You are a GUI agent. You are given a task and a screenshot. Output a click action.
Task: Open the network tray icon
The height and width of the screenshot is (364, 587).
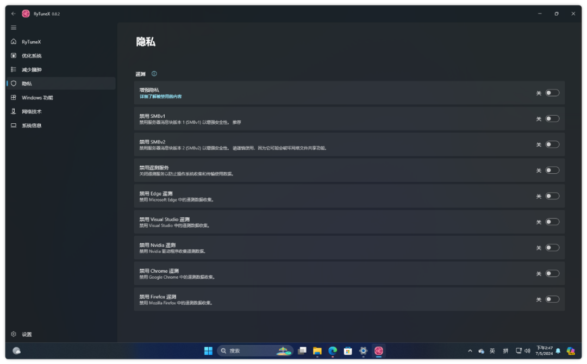click(x=519, y=351)
